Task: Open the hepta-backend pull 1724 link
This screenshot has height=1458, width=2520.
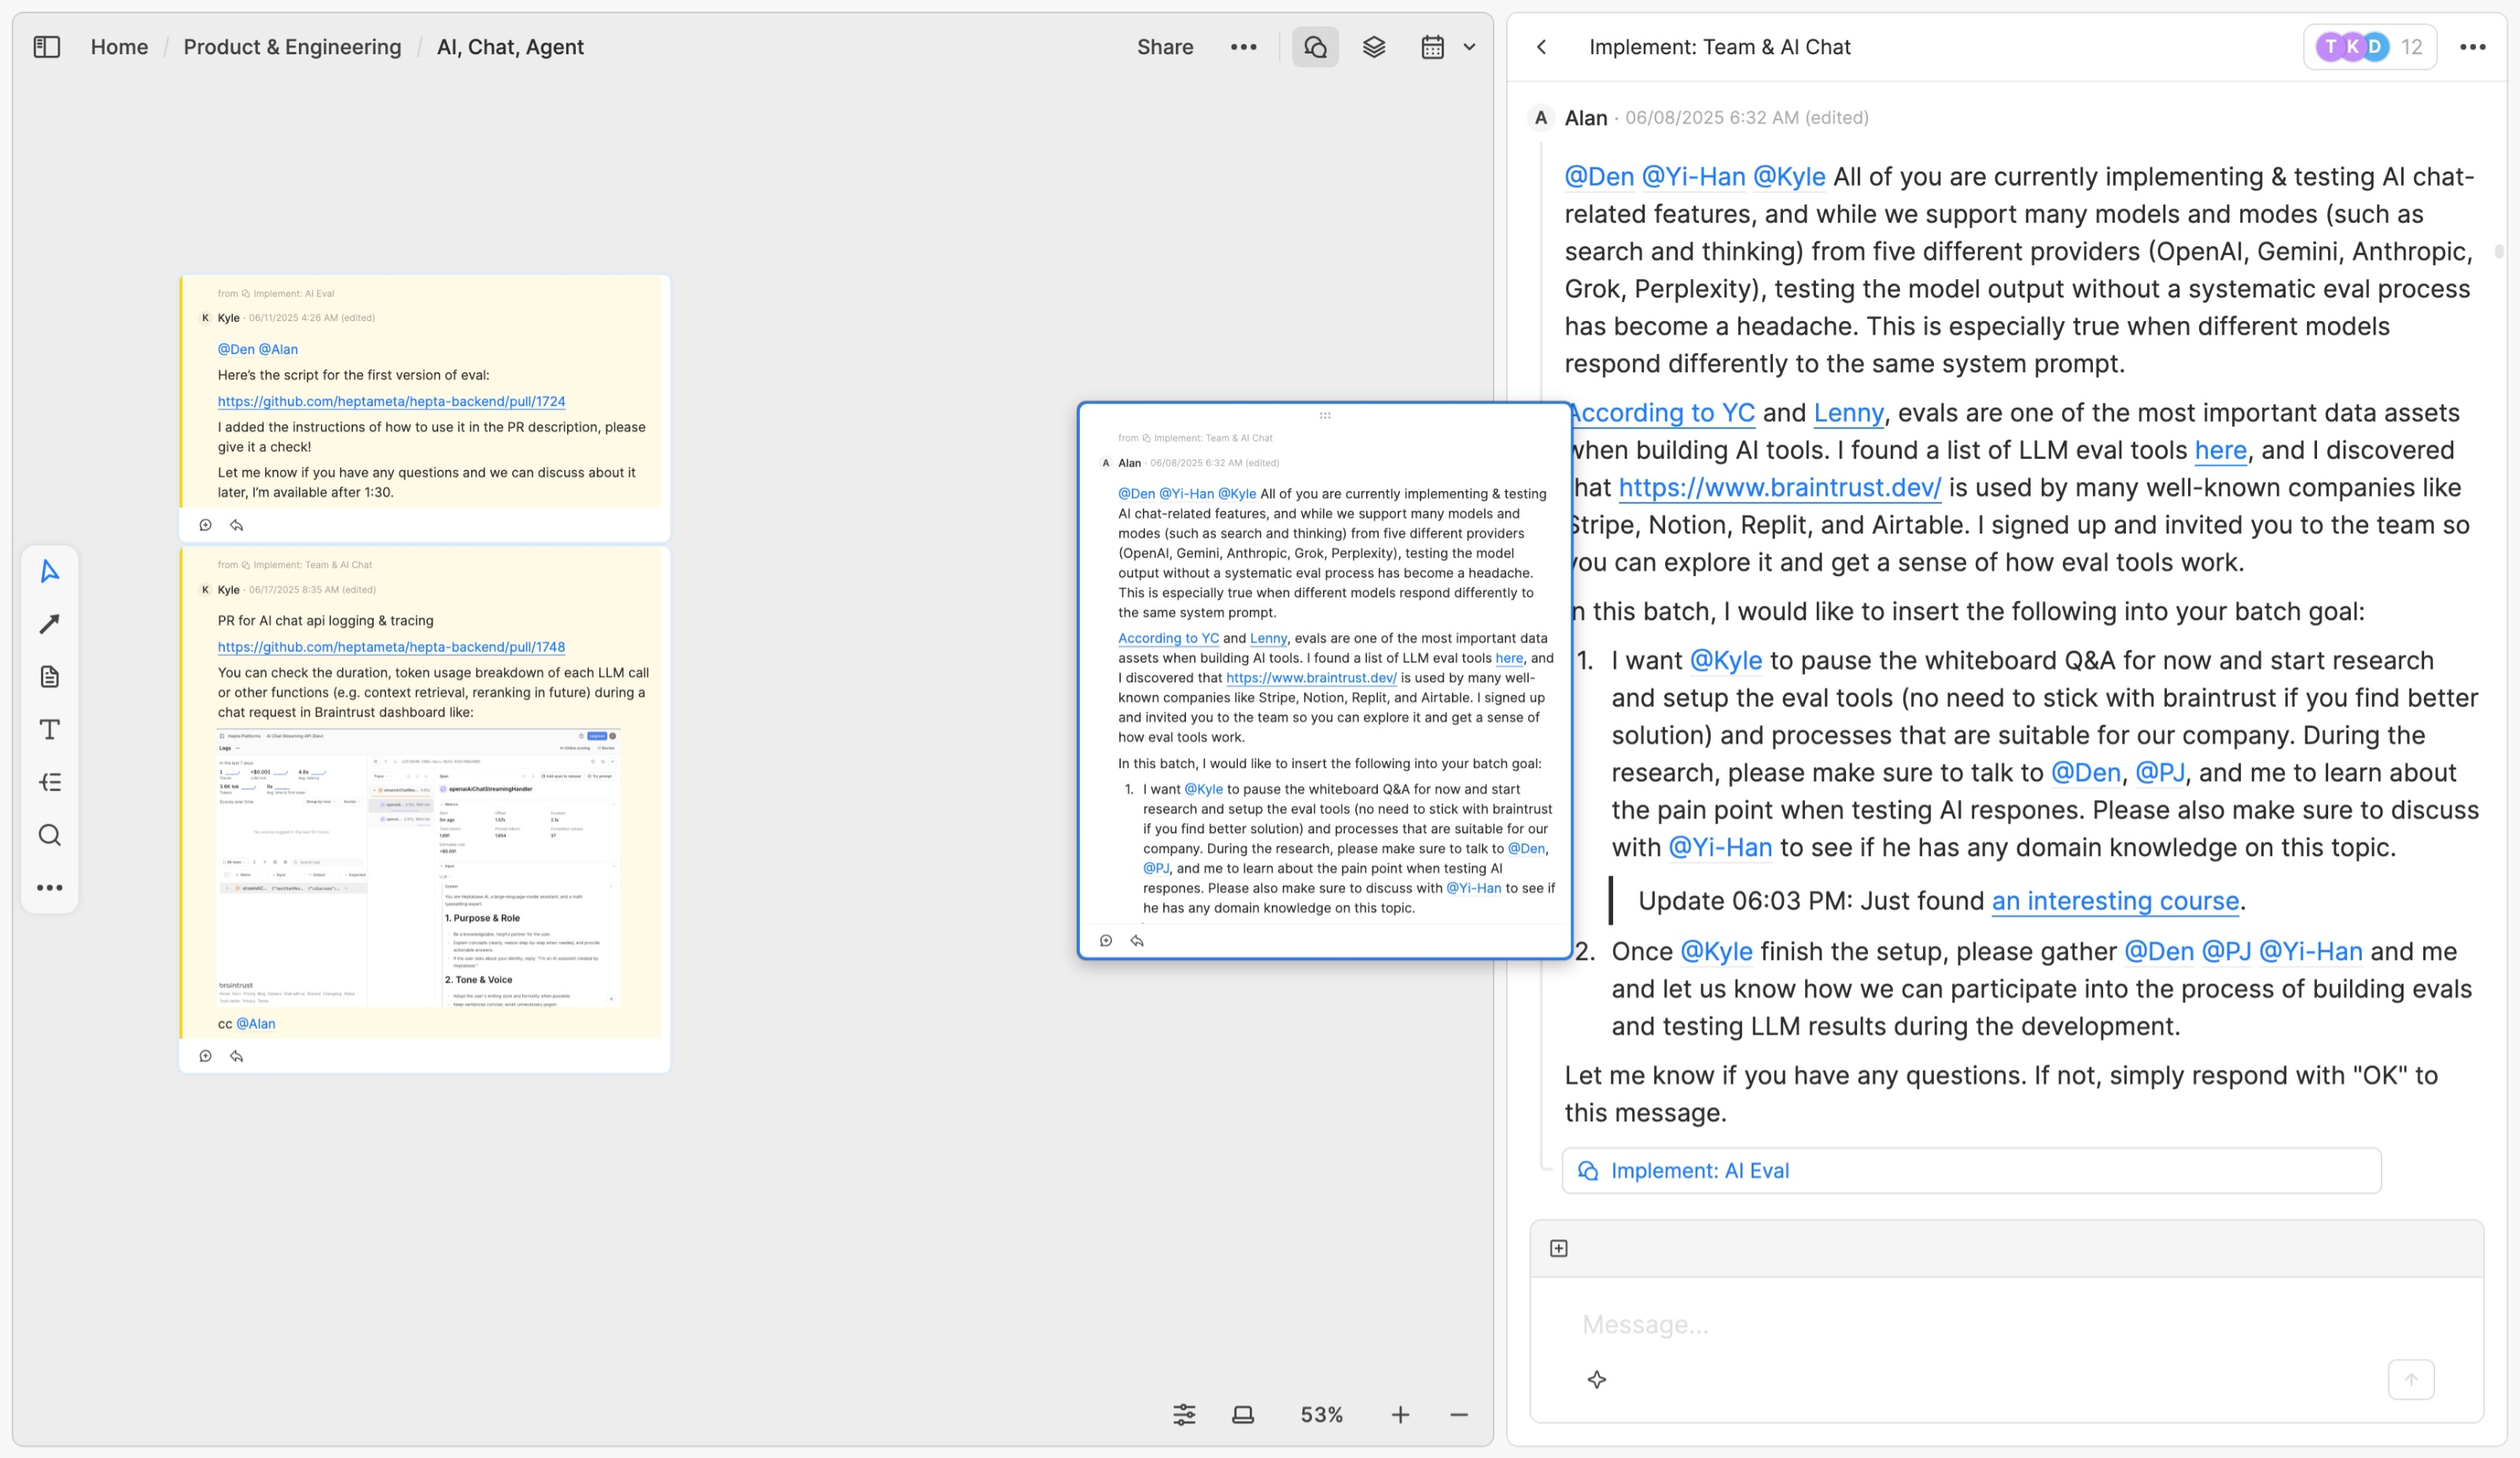Action: 391,401
